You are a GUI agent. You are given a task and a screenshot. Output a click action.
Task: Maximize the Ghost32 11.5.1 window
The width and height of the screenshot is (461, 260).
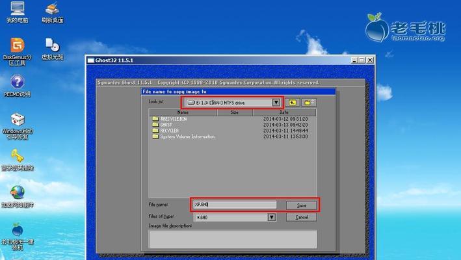tap(362, 60)
